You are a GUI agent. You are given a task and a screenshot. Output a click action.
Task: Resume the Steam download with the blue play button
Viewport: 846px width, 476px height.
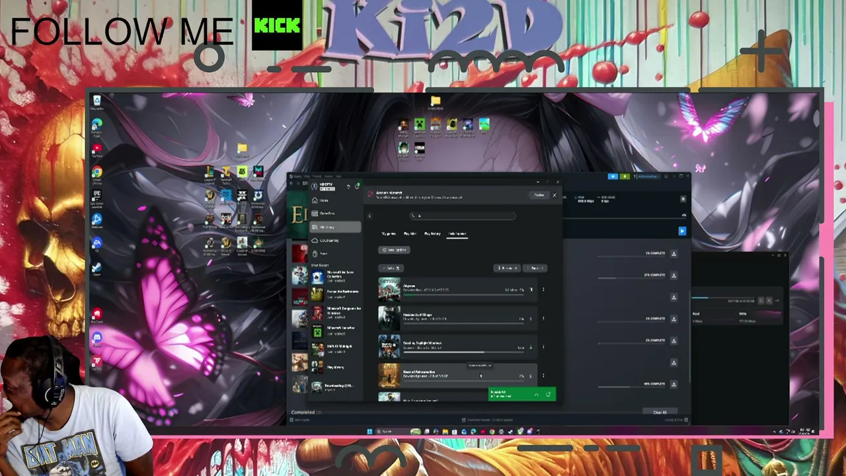click(x=681, y=231)
